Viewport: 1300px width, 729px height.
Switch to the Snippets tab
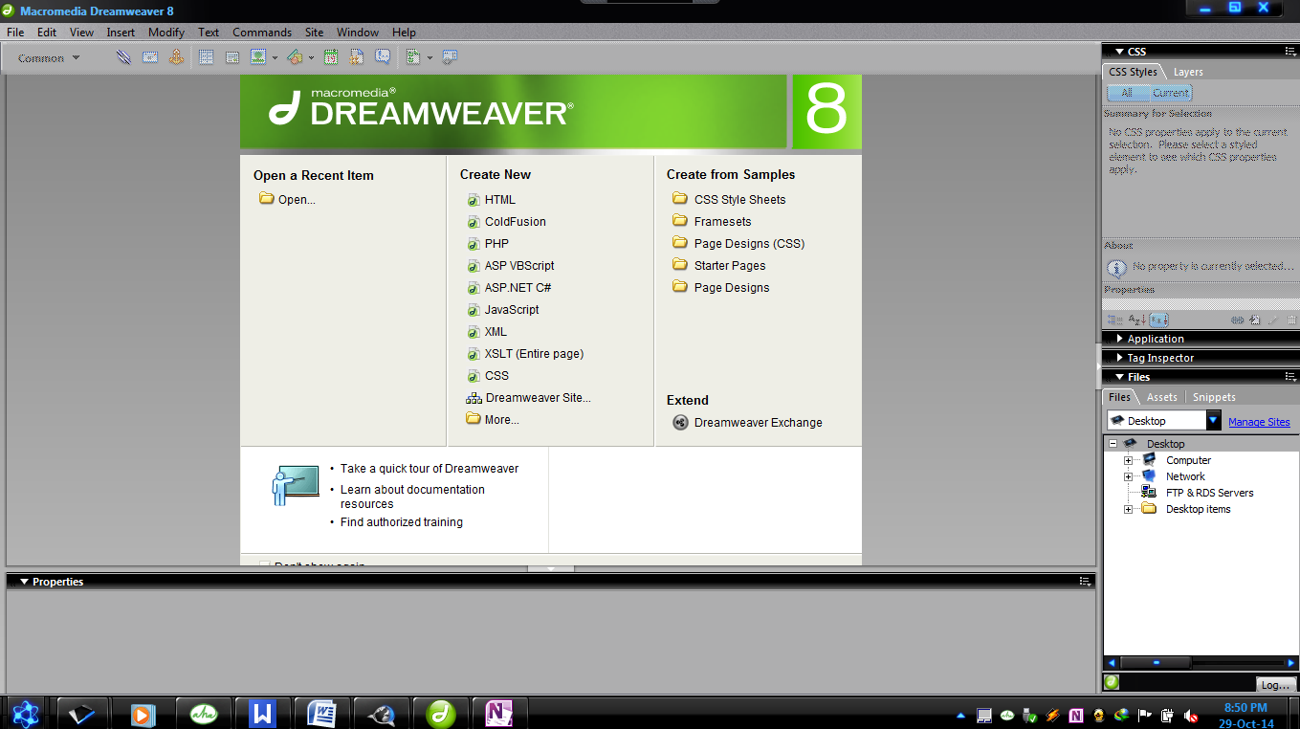pos(1214,397)
